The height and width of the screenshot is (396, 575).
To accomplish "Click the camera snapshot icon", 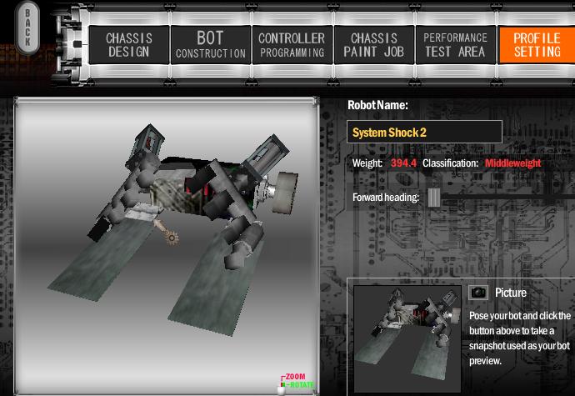I will [478, 293].
